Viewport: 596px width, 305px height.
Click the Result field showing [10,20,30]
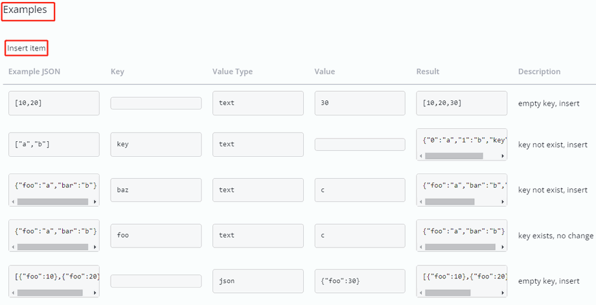pyautogui.click(x=461, y=103)
